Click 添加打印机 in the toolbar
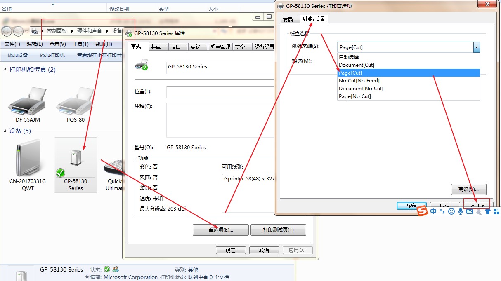 coord(52,55)
